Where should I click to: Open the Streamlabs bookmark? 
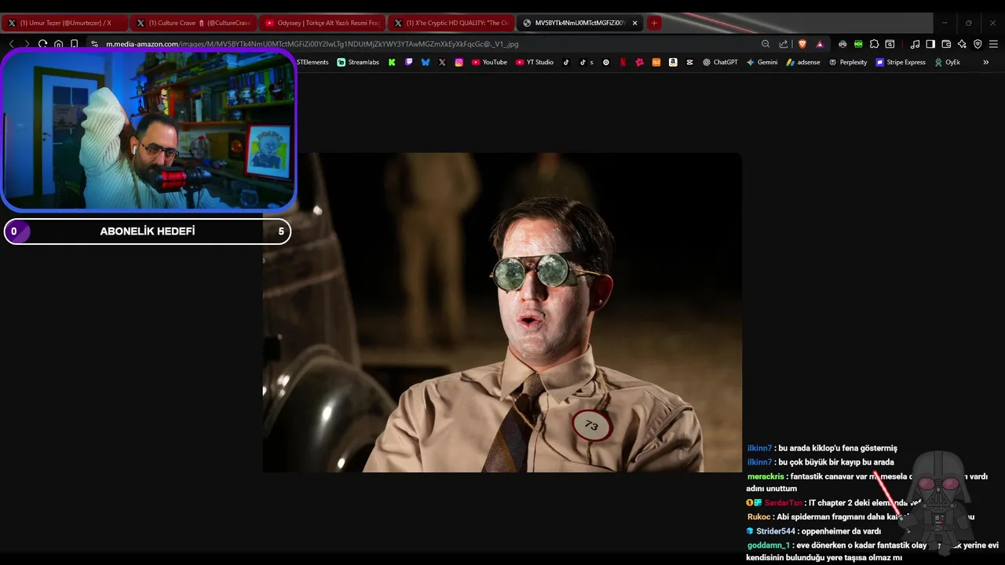coord(358,62)
